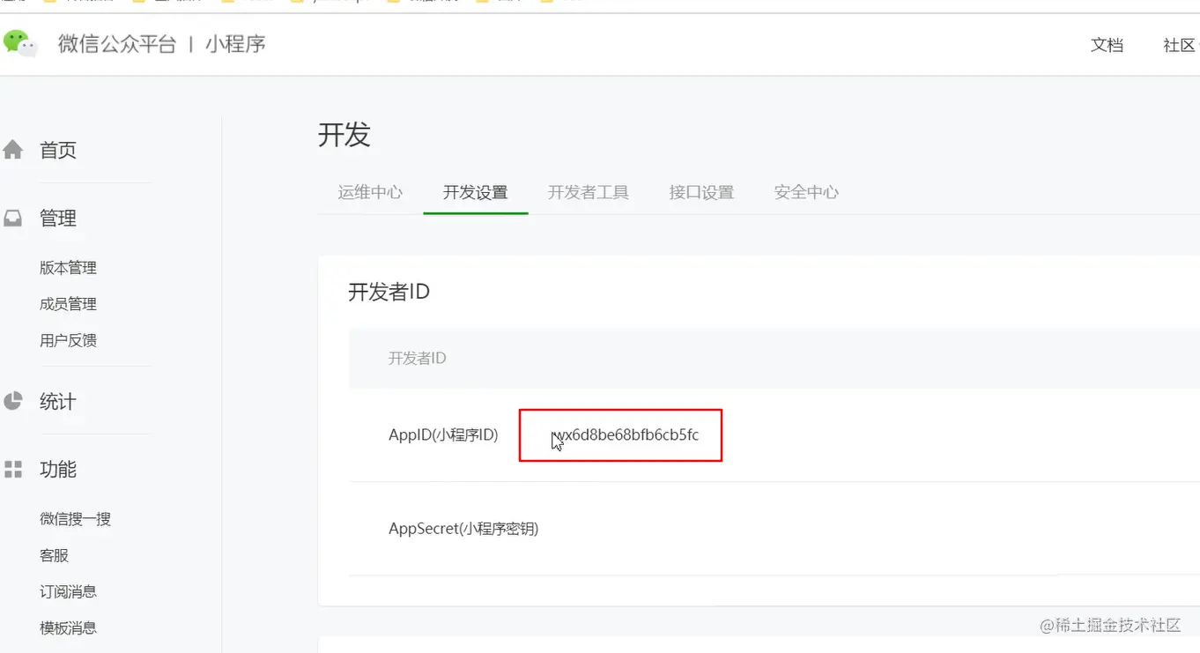This screenshot has width=1200, height=653.
Task: Go to the 接口设置 tab
Action: [701, 192]
